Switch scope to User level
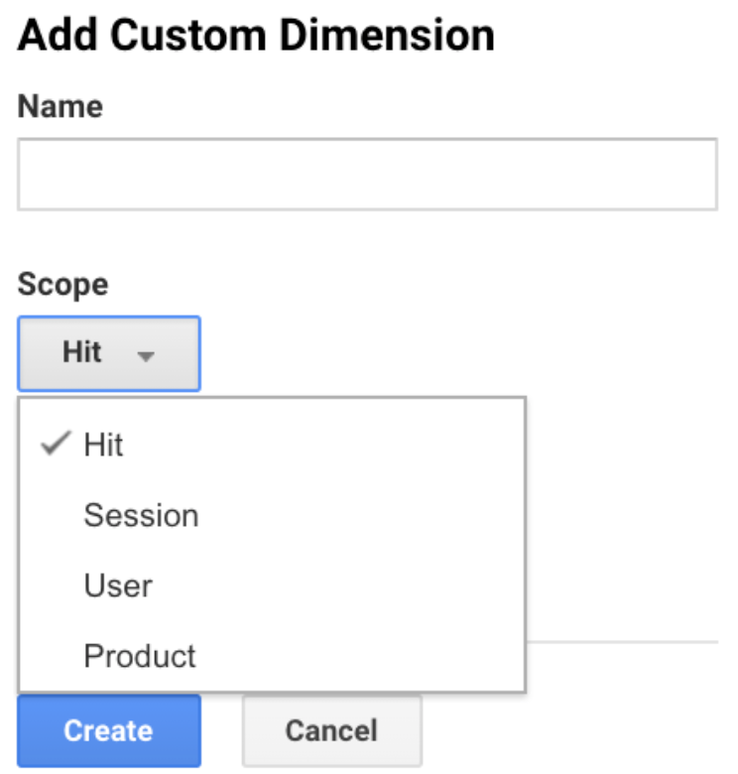Viewport: 738px width, 774px height. tap(118, 585)
